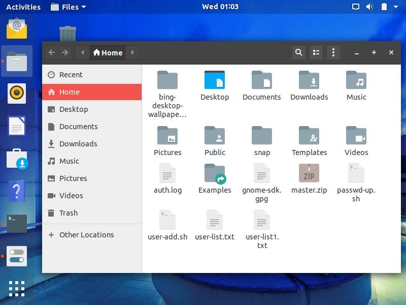Open Recent in the sidebar
Screen dimensions: 406x305
pyautogui.click(x=92, y=75)
